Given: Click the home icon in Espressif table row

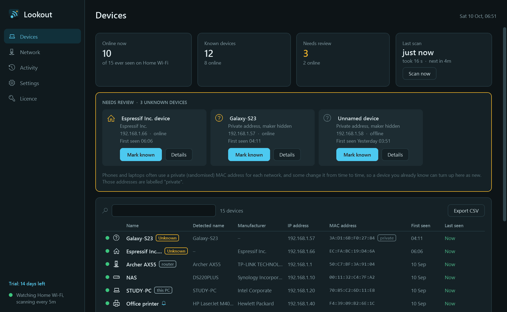Looking at the screenshot, I should pyautogui.click(x=116, y=251).
